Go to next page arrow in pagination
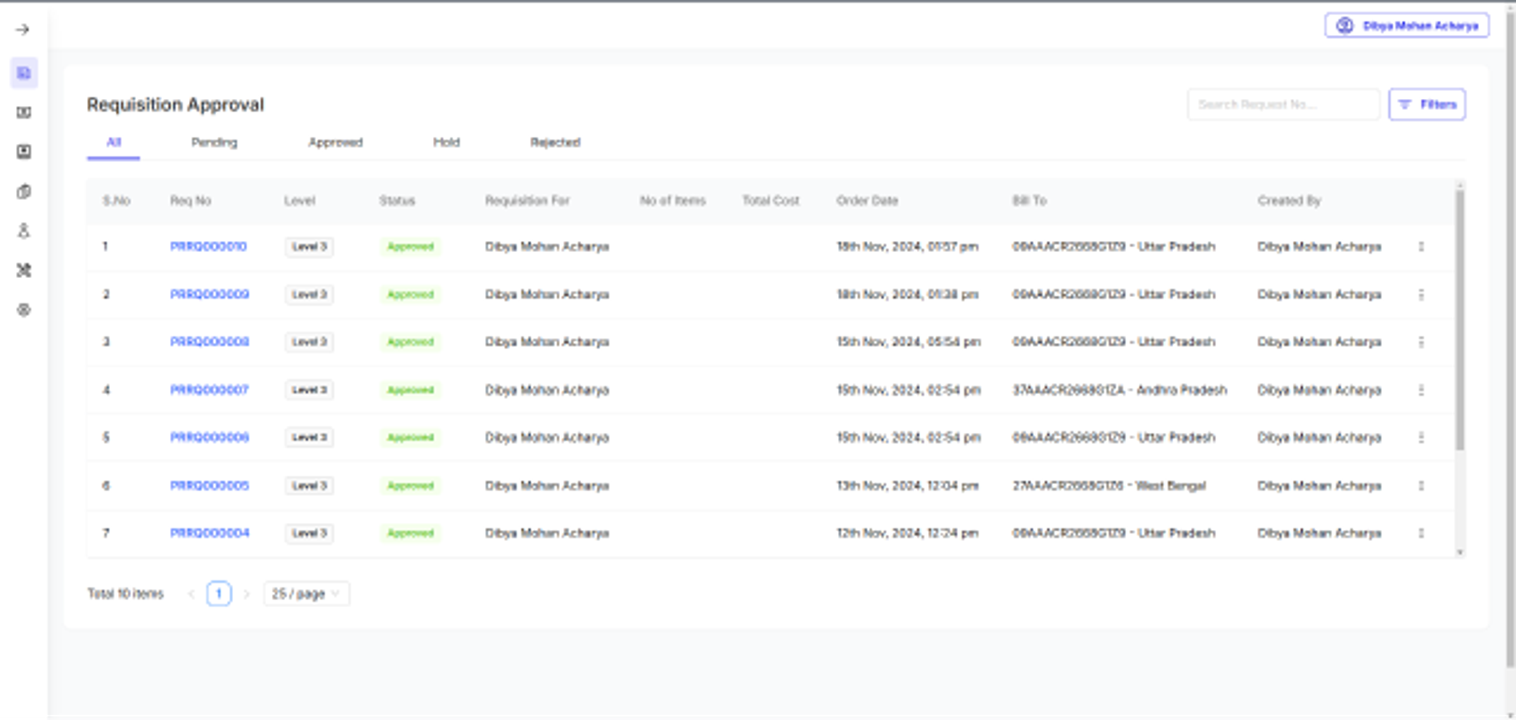 pyautogui.click(x=247, y=594)
